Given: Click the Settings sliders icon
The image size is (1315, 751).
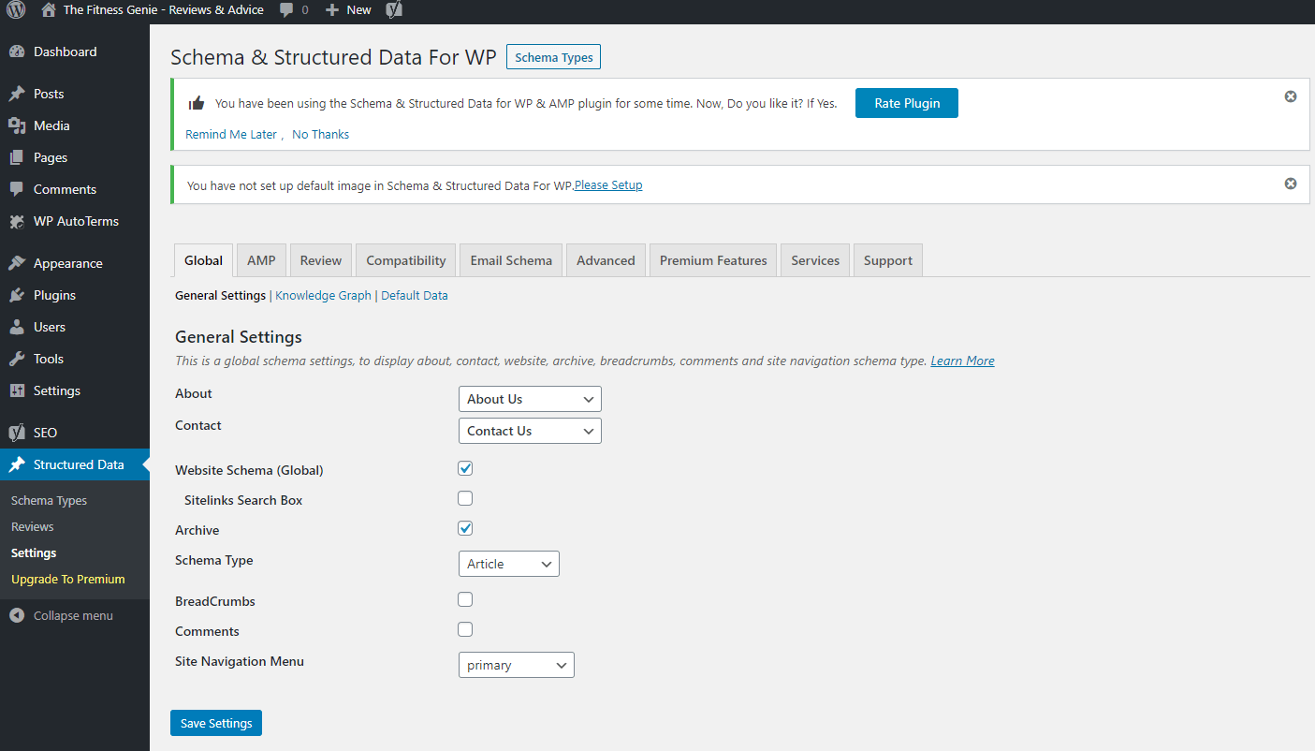Looking at the screenshot, I should tap(17, 390).
